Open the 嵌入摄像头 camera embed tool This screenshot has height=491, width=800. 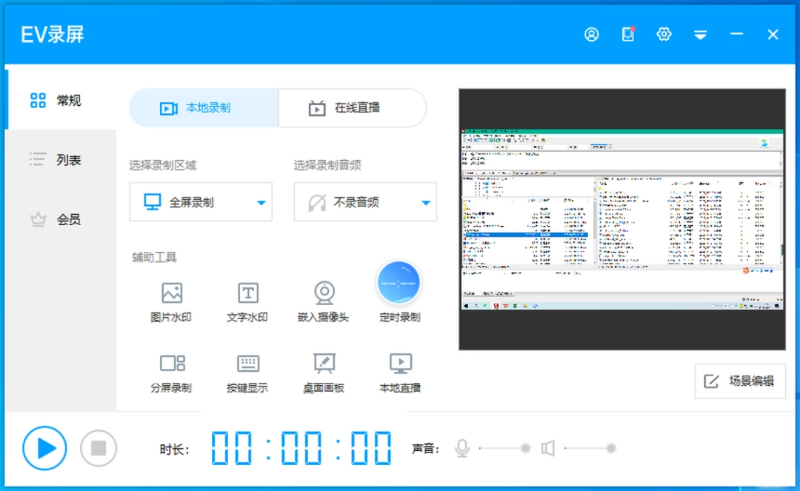pyautogui.click(x=324, y=299)
